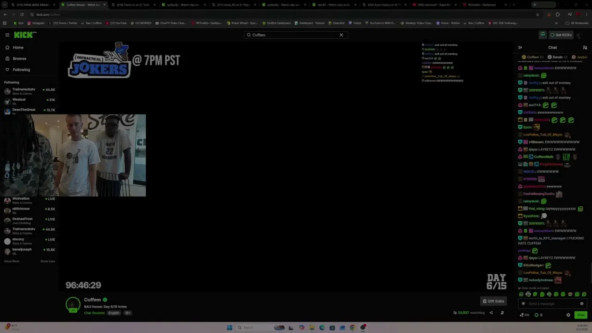Image resolution: width=592 pixels, height=333 pixels.
Task: Clear the Cuffem search field
Action: point(341,35)
